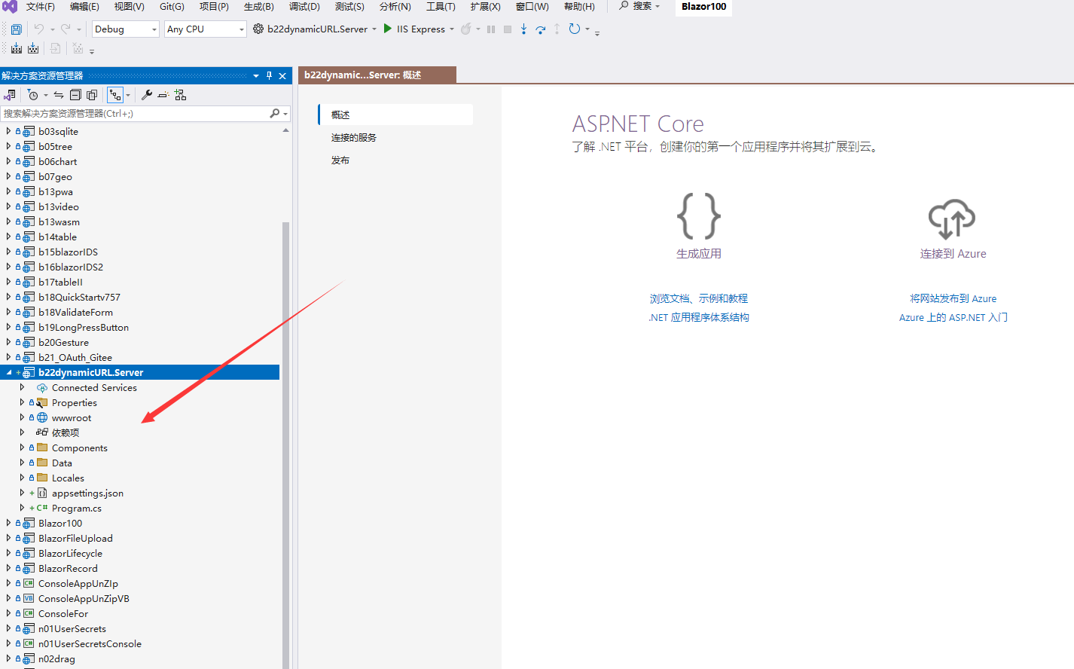Click the cloud Connect to Azure icon
Image resolution: width=1074 pixels, height=669 pixels.
coord(952,219)
